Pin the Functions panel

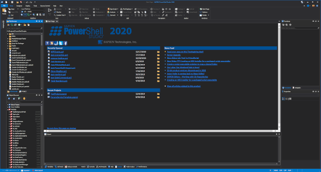(316, 21)
